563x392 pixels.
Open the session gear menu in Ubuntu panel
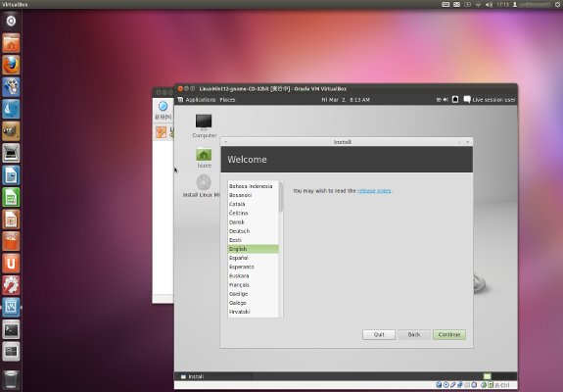557,4
